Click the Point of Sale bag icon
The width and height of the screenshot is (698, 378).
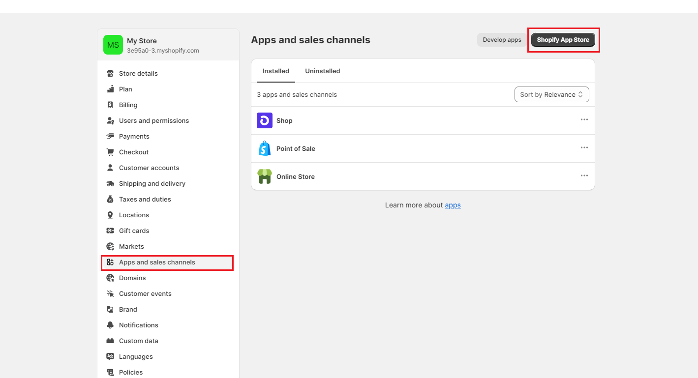(x=265, y=148)
